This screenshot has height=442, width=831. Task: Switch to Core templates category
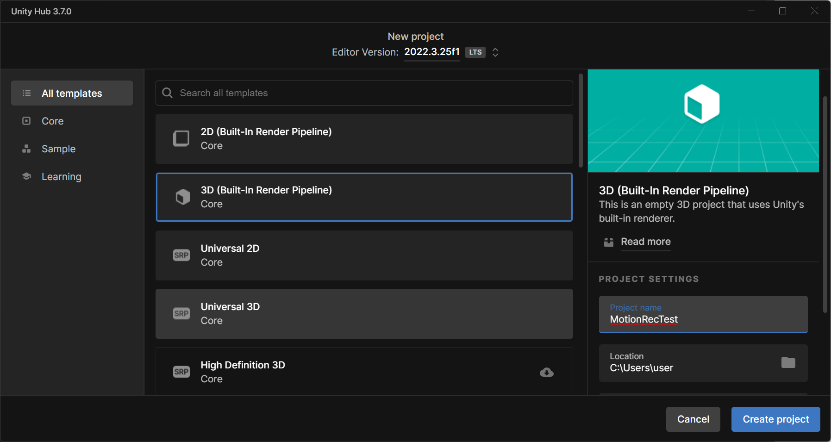click(x=52, y=121)
